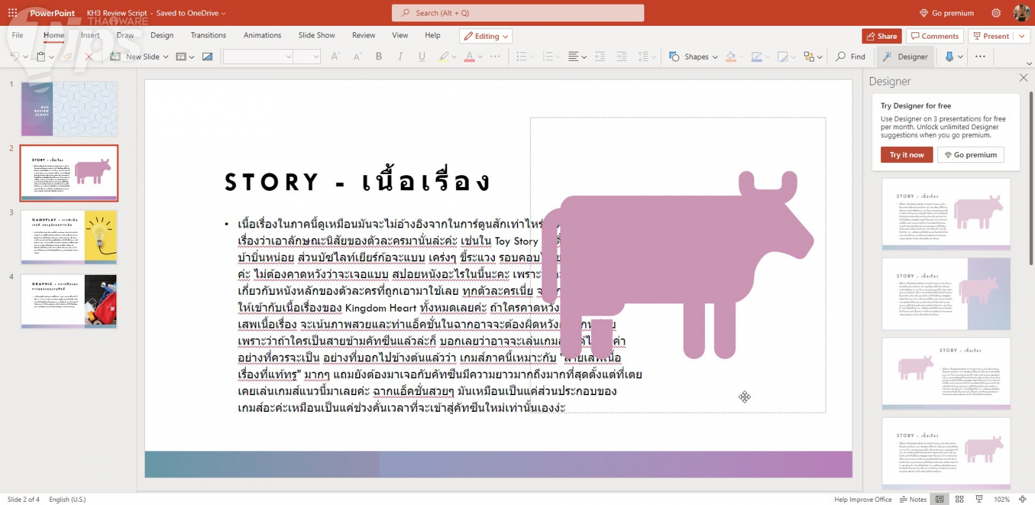Open the Comments pane button
The width and height of the screenshot is (1035, 505).
pos(935,36)
